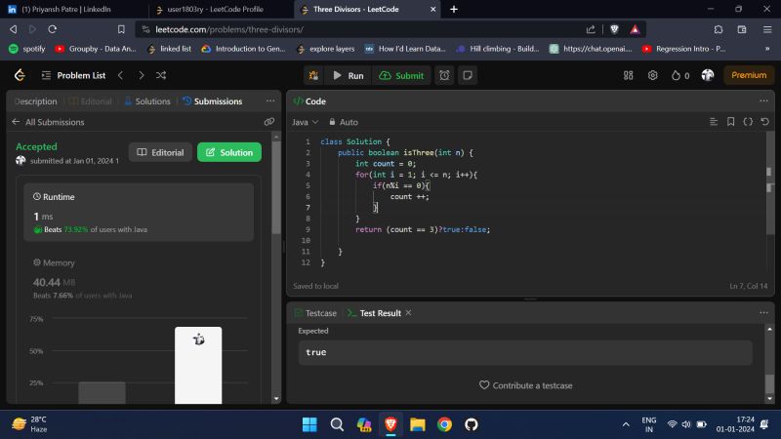The height and width of the screenshot is (439, 781).
Task: Open the Java language dropdown
Action: (305, 122)
